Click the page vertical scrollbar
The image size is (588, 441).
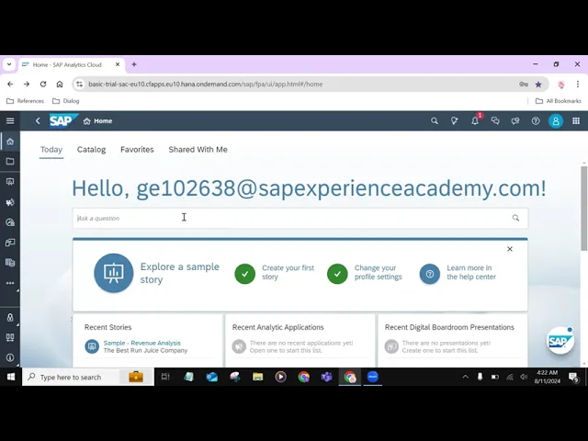click(584, 209)
